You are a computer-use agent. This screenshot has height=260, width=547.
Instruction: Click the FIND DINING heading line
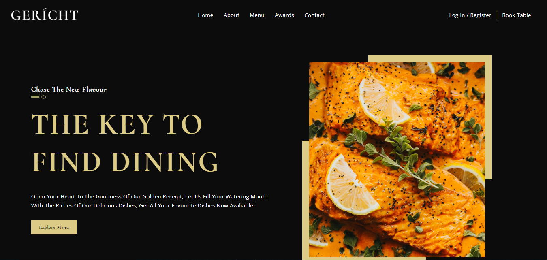tap(125, 162)
